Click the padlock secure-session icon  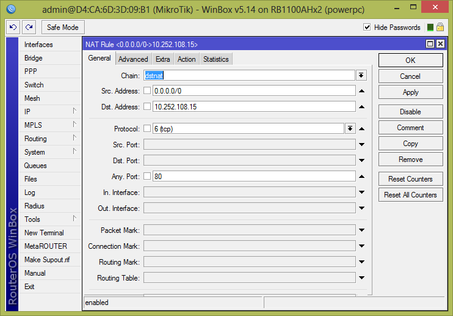[x=440, y=27]
